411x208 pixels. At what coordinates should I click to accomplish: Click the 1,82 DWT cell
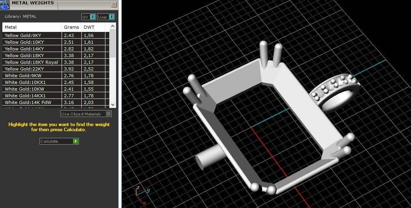(x=93, y=49)
